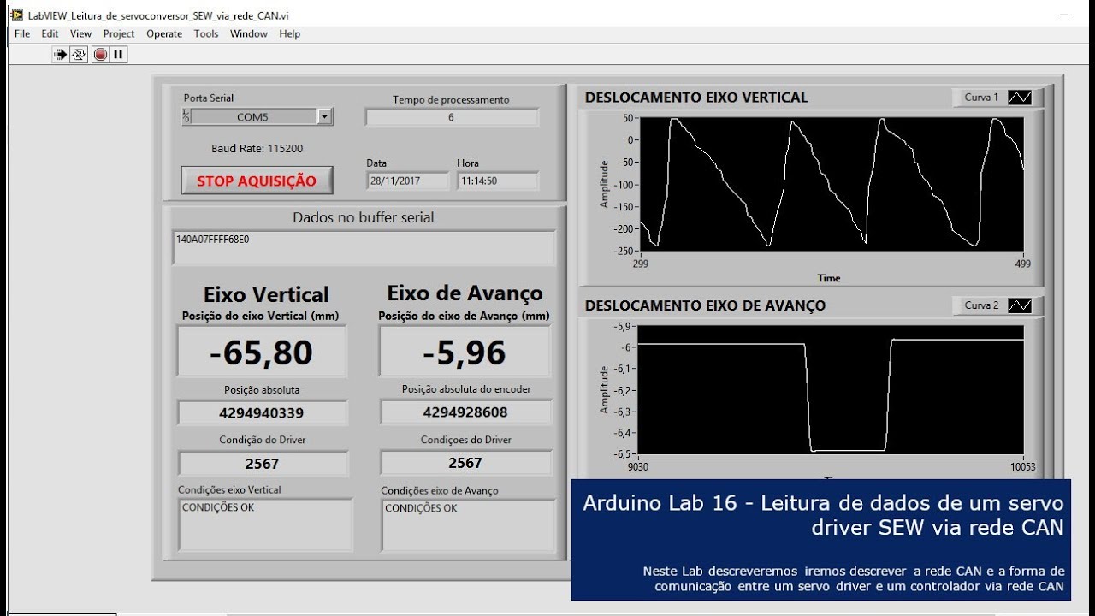The image size is (1095, 616).
Task: Click the Pause toolbar icon
Action: pyautogui.click(x=119, y=55)
